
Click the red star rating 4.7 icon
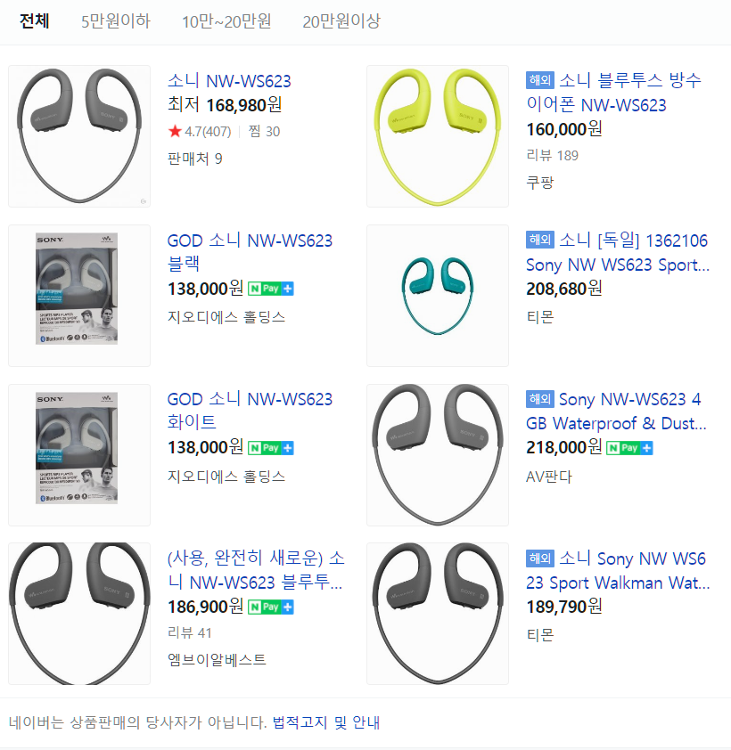(175, 131)
